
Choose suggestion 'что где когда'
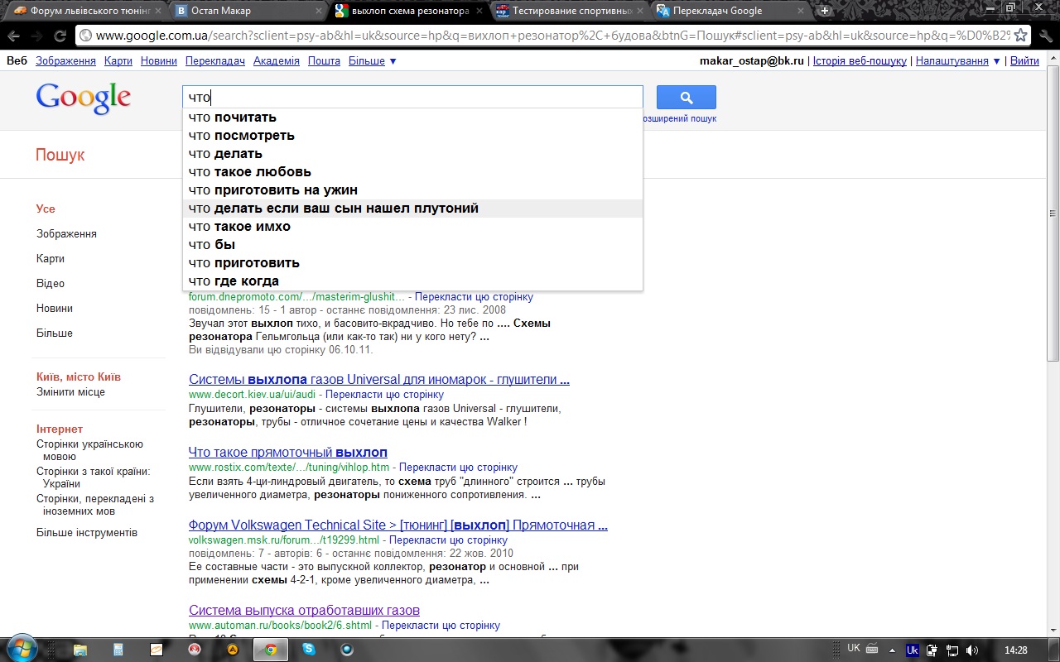point(412,281)
